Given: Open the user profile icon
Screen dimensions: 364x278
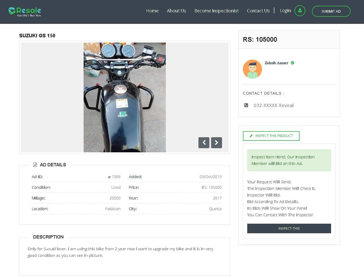Looking at the screenshot, I should pyautogui.click(x=300, y=11).
